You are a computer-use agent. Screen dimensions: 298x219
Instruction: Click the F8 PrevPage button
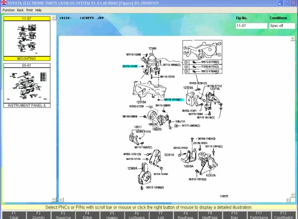click(185, 215)
